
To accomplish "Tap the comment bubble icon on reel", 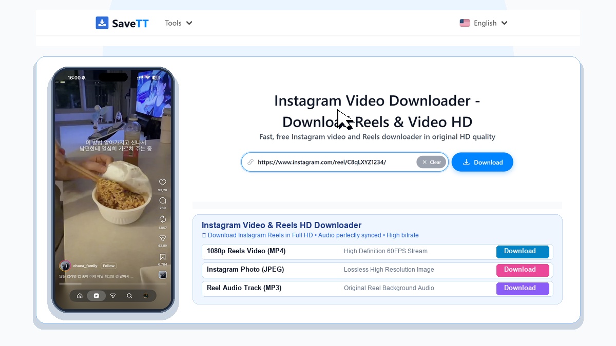I will (163, 200).
